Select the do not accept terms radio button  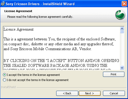point(4,80)
